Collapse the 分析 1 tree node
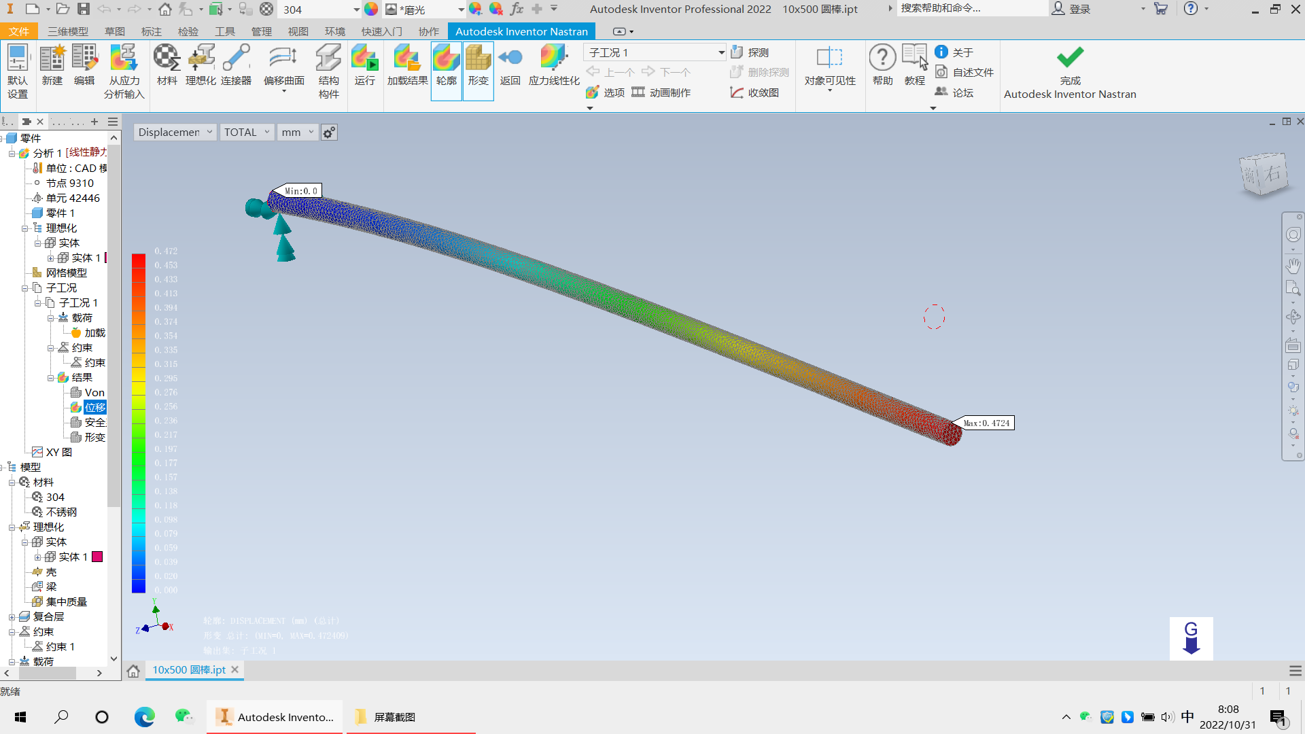Image resolution: width=1305 pixels, height=734 pixels. coord(12,154)
